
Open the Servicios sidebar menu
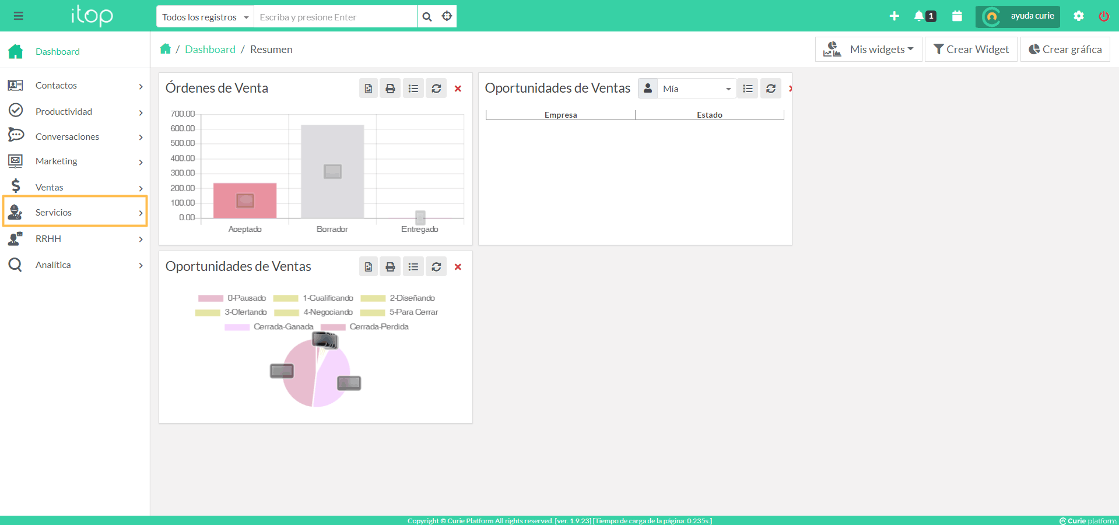75,213
